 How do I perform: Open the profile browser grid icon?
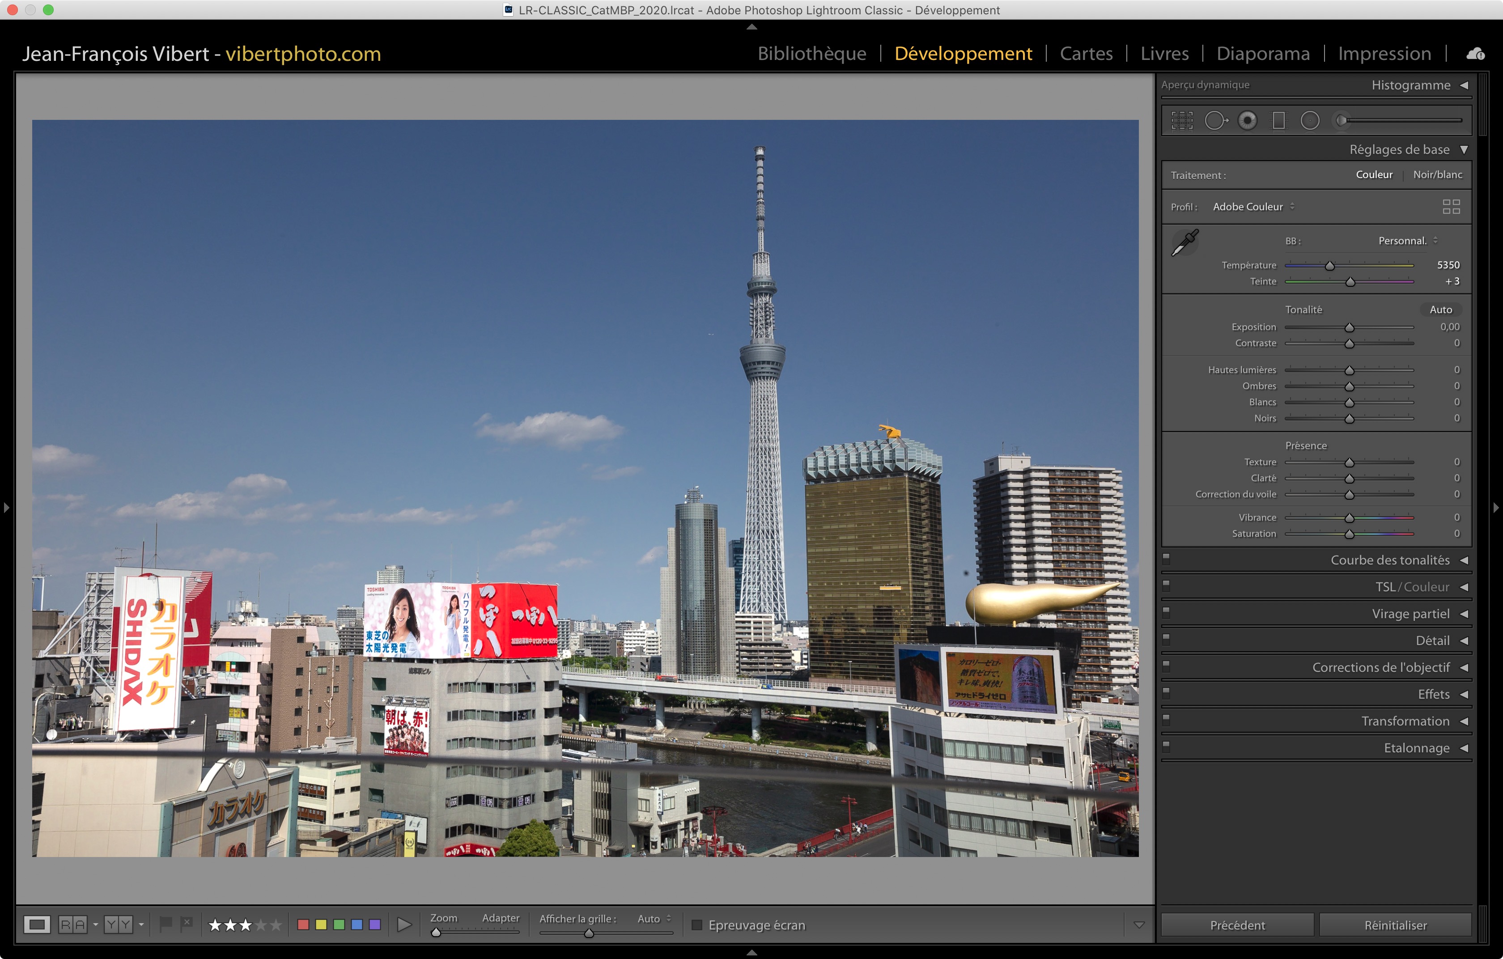click(1451, 207)
